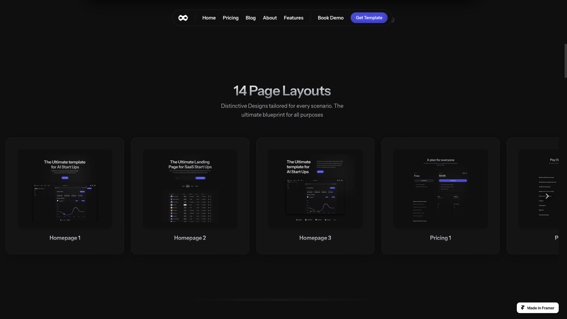The image size is (567, 319).
Task: Open the Pricing 1 preview thumbnail
Action: click(x=441, y=188)
